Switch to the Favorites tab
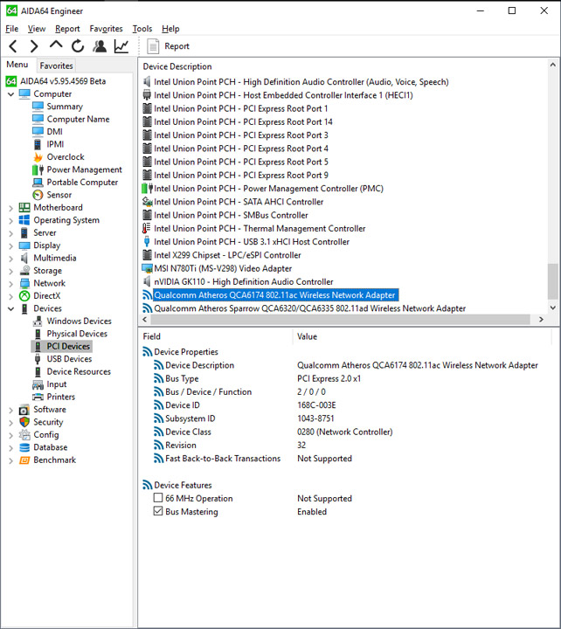561x629 pixels. click(56, 66)
